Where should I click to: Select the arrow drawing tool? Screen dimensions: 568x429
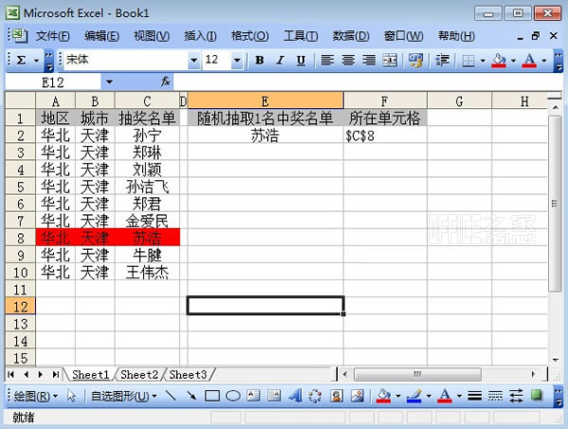192,396
